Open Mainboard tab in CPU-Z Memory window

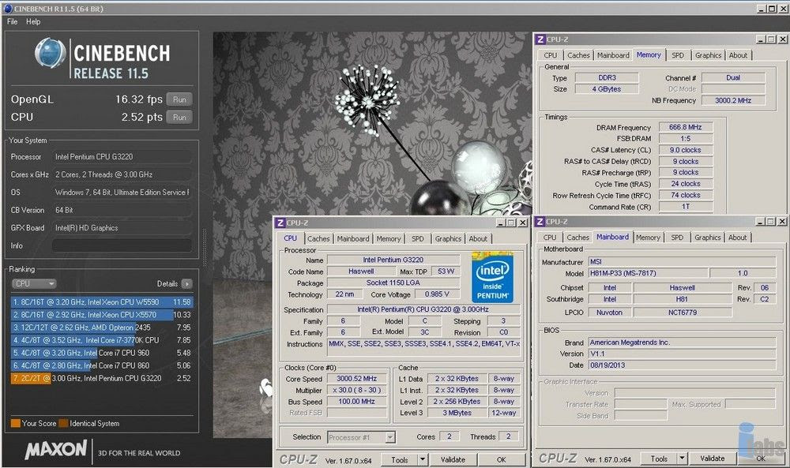coord(613,55)
